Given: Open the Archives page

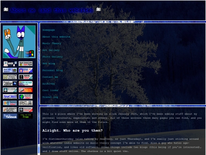Looking at the screenshot, I should pos(48,84).
